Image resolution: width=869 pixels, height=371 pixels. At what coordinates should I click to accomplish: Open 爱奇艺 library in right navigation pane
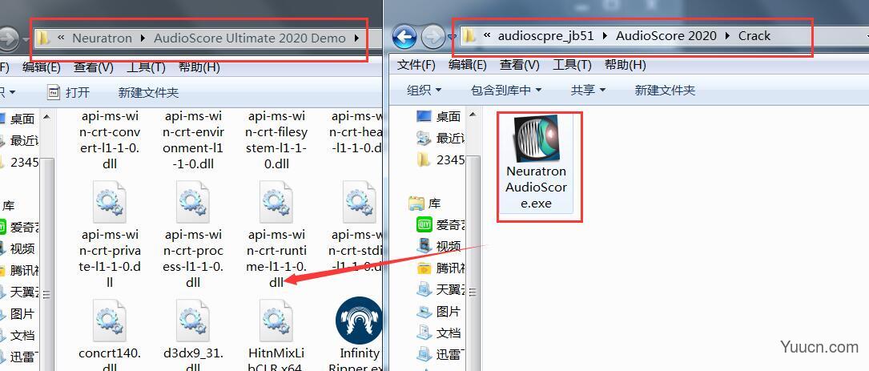coord(440,224)
